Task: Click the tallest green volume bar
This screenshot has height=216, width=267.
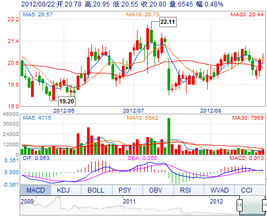Action: 169,137
